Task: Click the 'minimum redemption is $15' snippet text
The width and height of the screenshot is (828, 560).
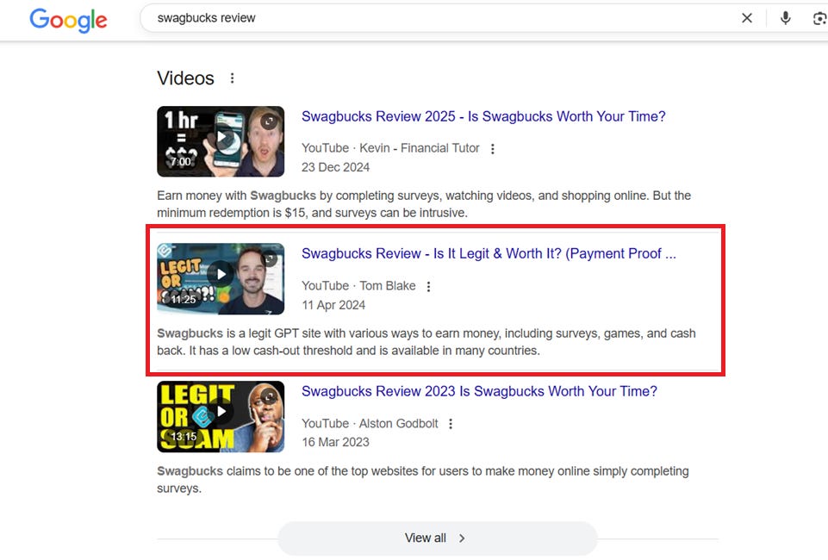Action: click(233, 213)
